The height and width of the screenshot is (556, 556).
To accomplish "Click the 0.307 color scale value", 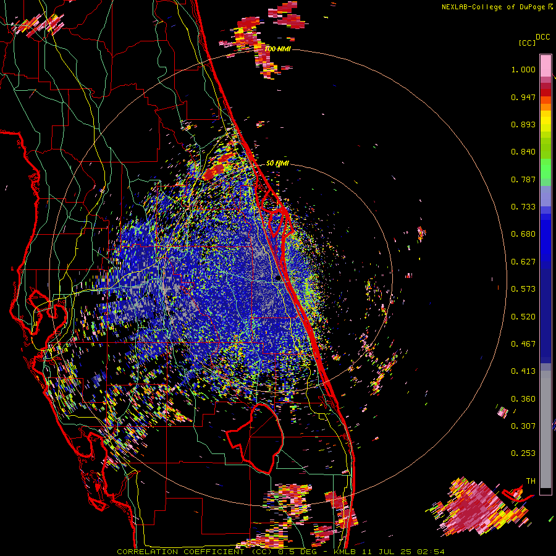I will tap(523, 426).
